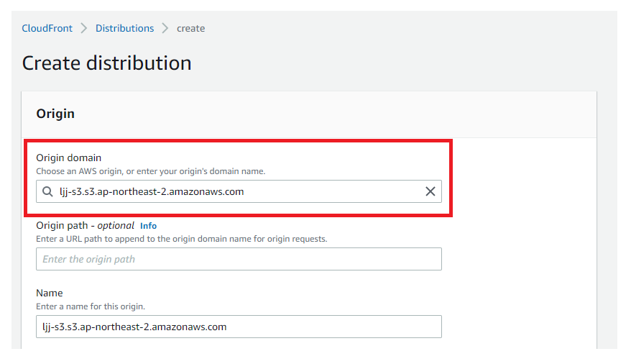Click the 'create' breadcrumb text
The image size is (631, 364).
190,29
